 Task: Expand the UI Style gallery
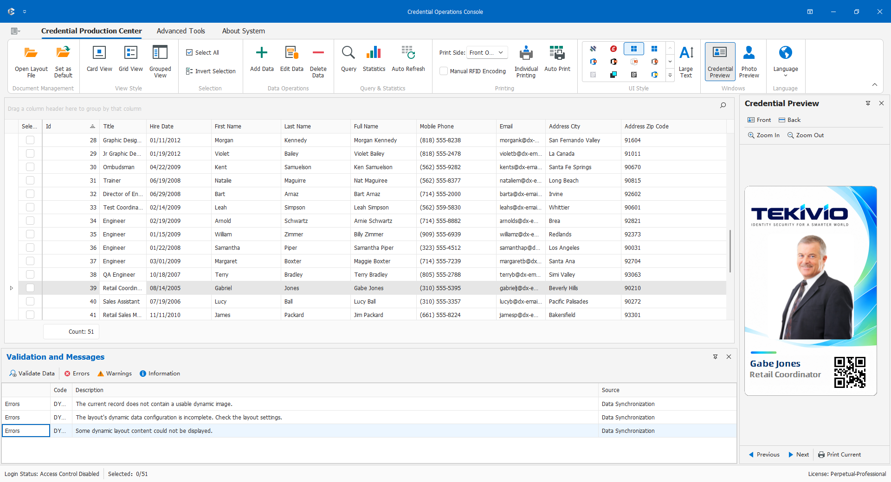point(670,75)
